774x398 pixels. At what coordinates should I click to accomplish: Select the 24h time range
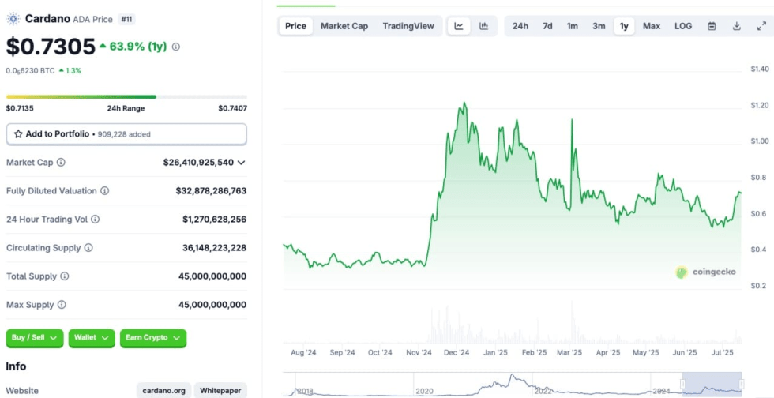[x=520, y=26]
